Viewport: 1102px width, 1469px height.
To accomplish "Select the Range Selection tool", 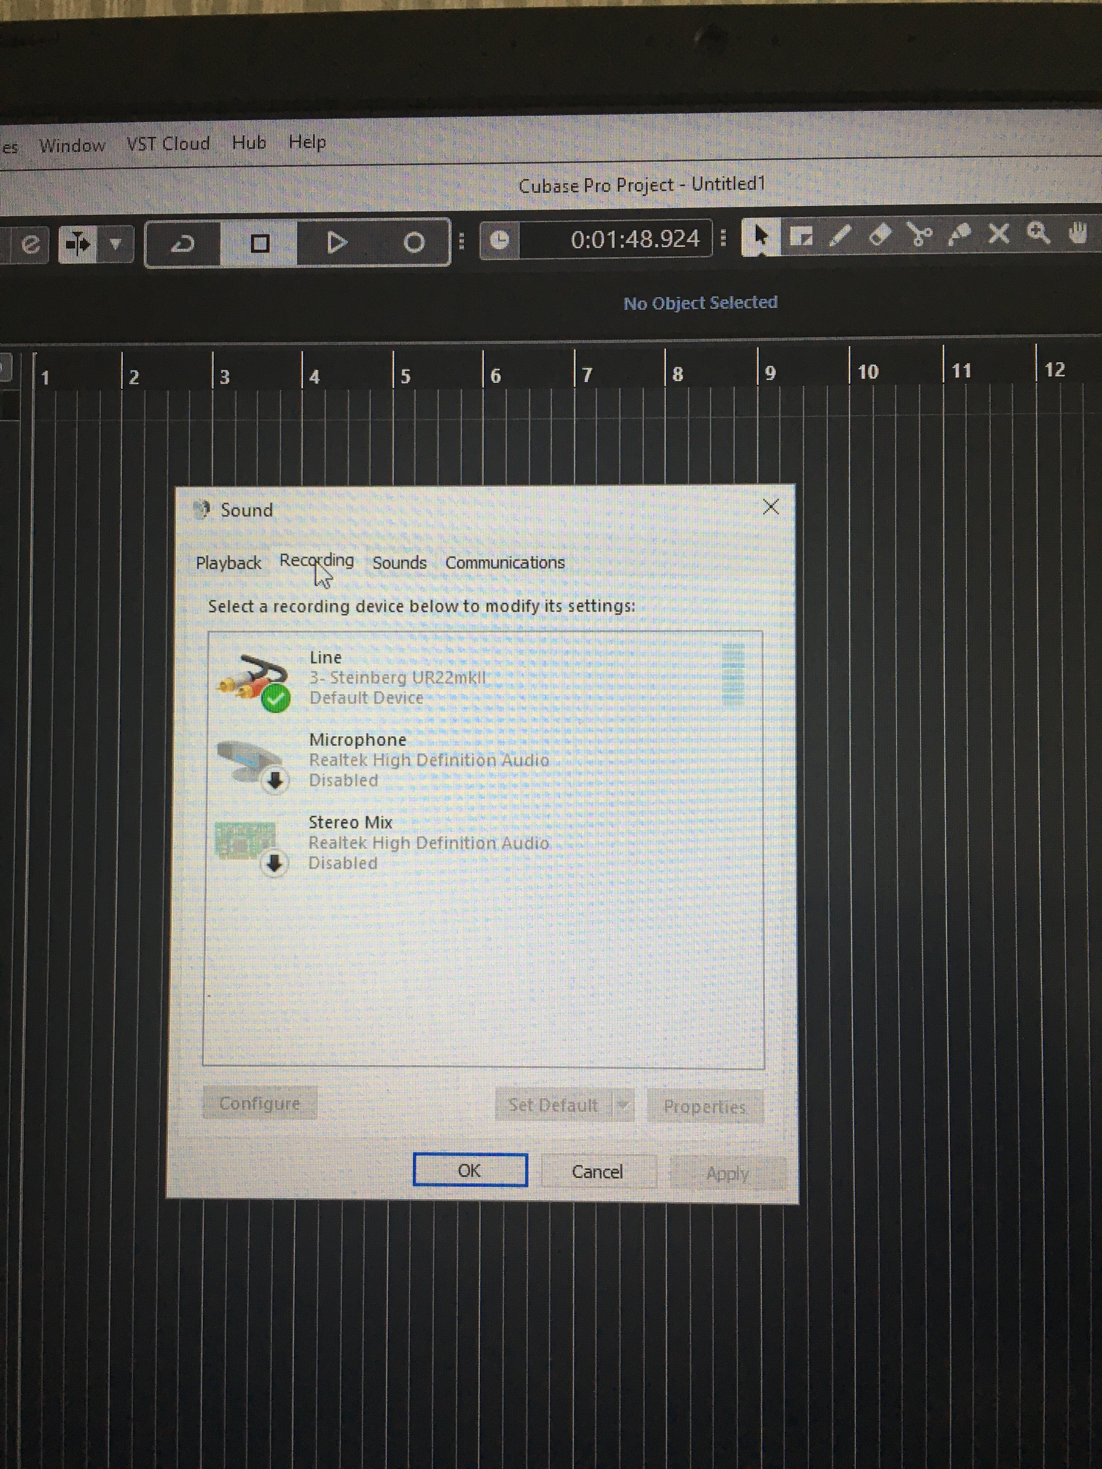I will [x=801, y=236].
